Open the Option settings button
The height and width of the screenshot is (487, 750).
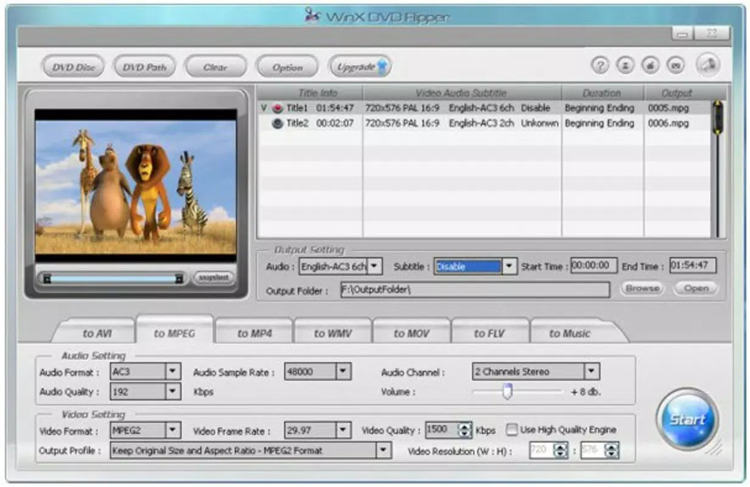[x=287, y=67]
